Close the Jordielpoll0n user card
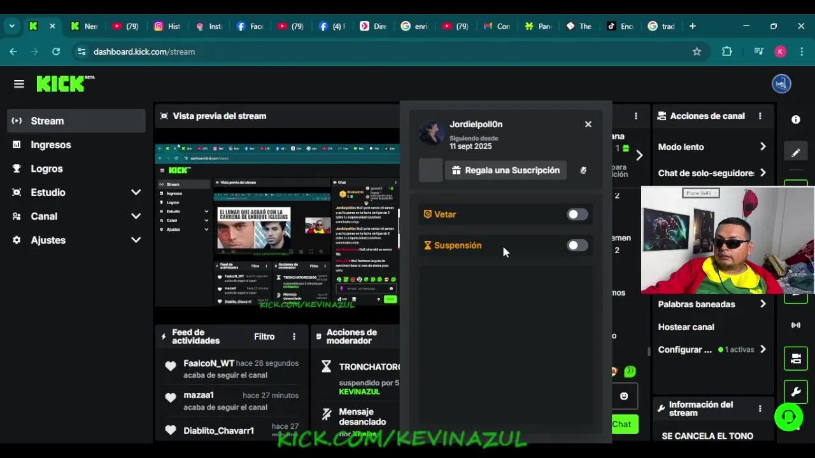 click(588, 124)
